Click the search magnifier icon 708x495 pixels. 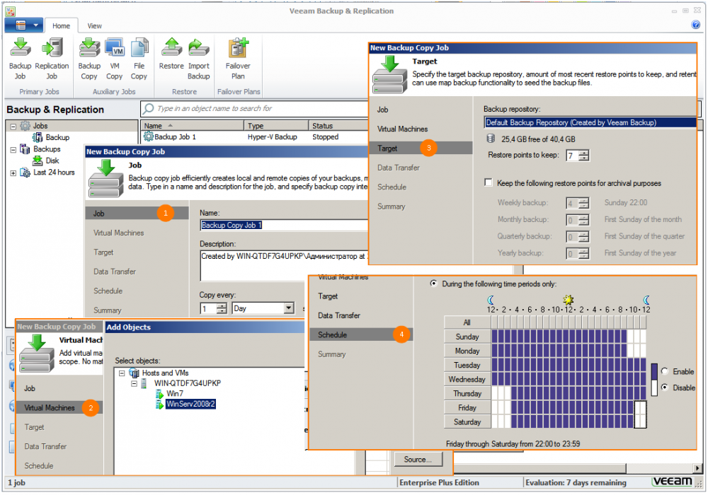148,109
